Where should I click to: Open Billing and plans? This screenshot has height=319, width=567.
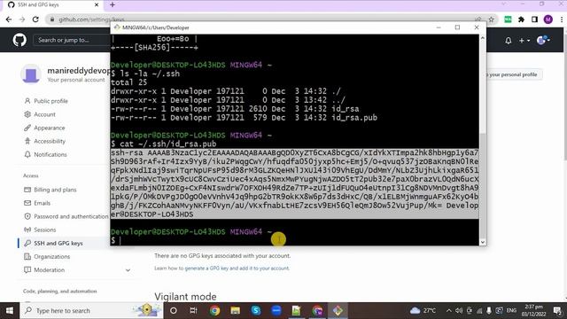pyautogui.click(x=55, y=190)
